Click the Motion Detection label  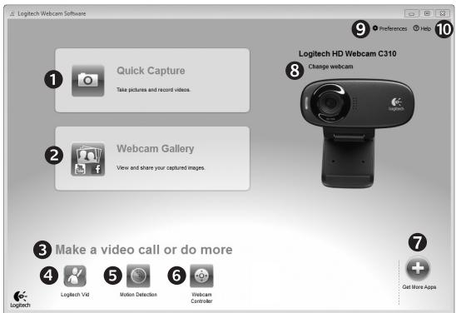(x=138, y=295)
